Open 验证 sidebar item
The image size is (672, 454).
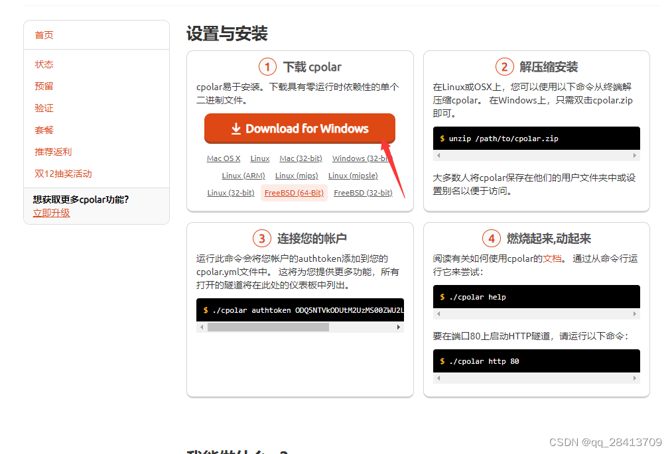44,108
